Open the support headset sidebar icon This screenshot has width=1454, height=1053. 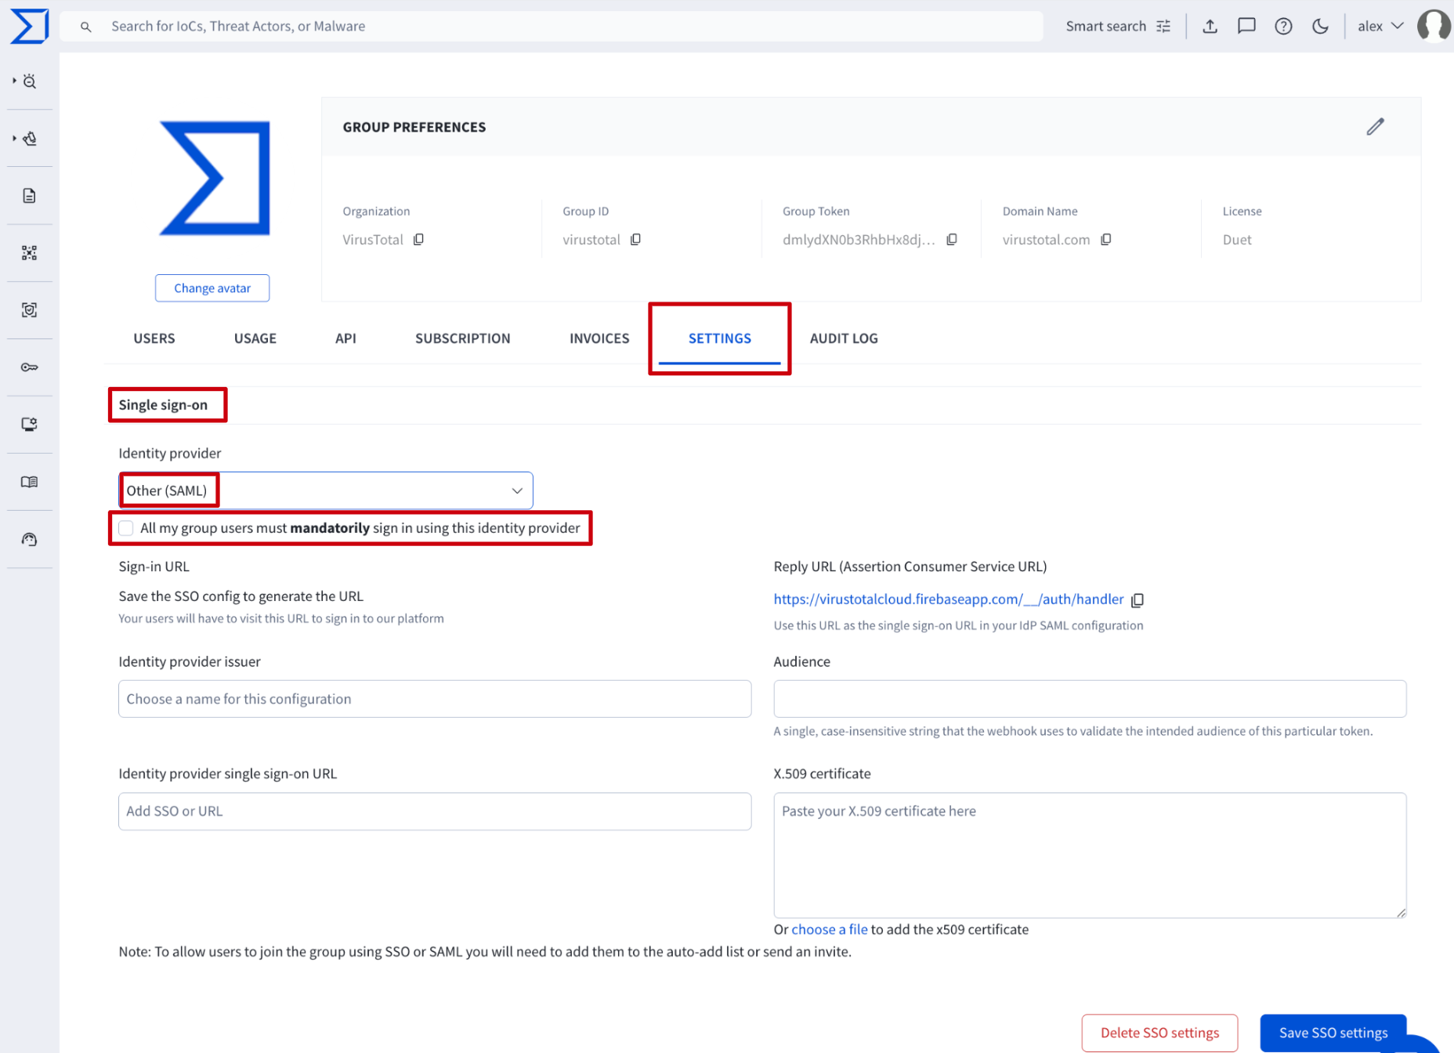[30, 539]
